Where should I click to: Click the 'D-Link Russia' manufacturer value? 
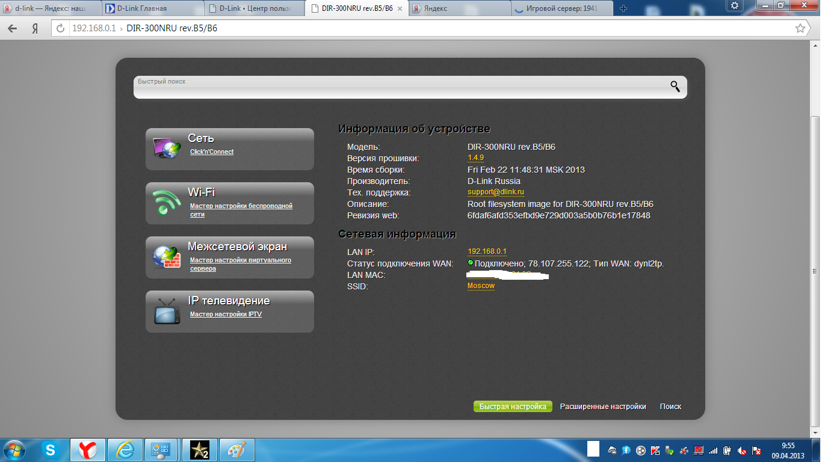tap(494, 181)
